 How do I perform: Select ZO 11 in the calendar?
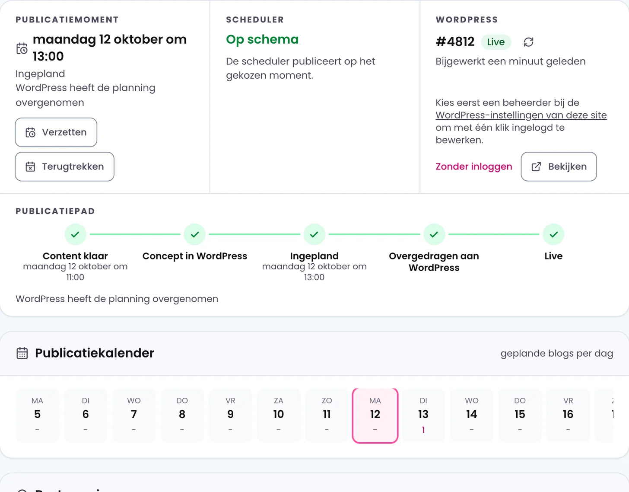pyautogui.click(x=327, y=415)
